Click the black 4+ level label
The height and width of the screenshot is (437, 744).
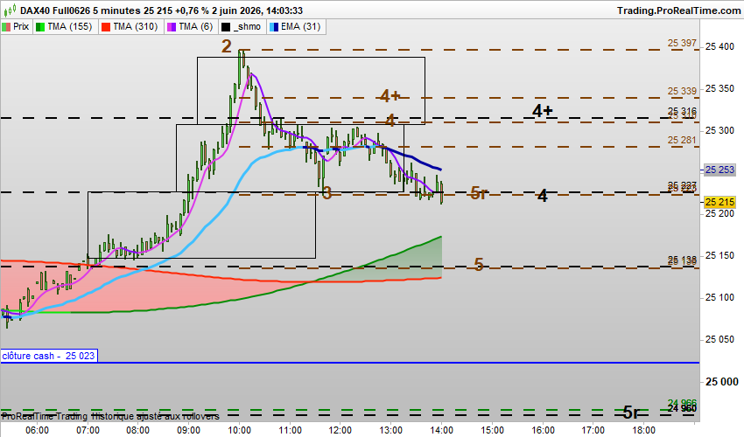tap(543, 110)
